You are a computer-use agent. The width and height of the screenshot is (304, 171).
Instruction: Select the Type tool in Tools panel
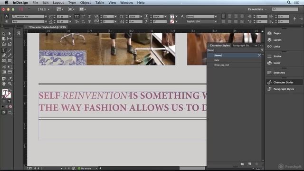click(x=4, y=50)
